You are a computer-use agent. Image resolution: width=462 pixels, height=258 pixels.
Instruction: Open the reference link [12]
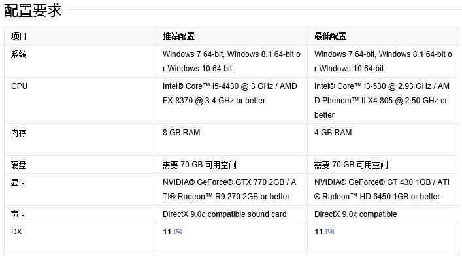pos(178,231)
